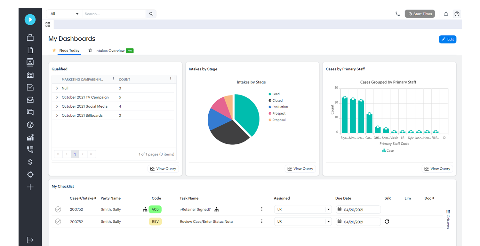Open the Calendar from the sidebar
The width and height of the screenshot is (480, 246).
coord(30,74)
